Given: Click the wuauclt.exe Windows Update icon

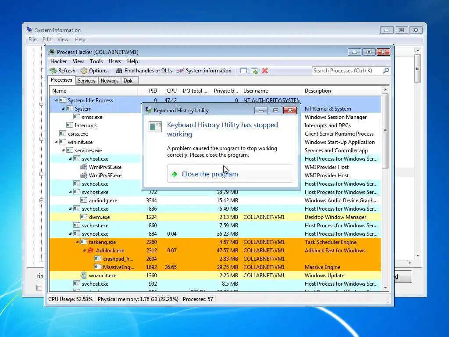Looking at the screenshot, I should coord(84,275).
